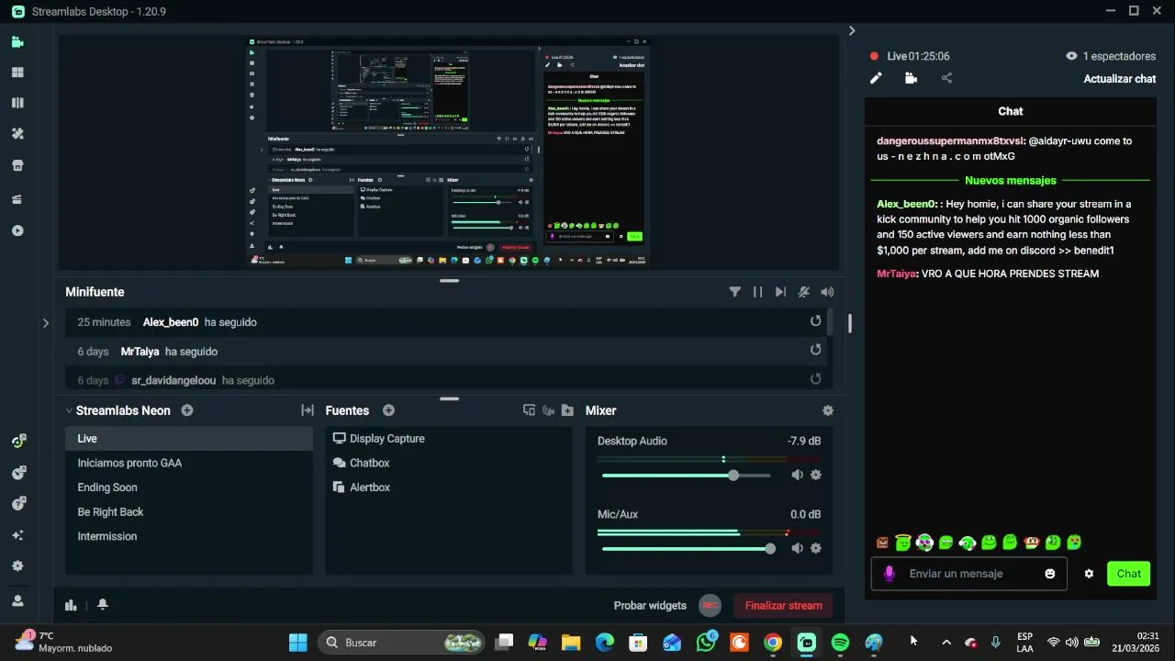Image resolution: width=1175 pixels, height=661 pixels.
Task: Open Mixer advanced settings gear
Action: click(828, 410)
